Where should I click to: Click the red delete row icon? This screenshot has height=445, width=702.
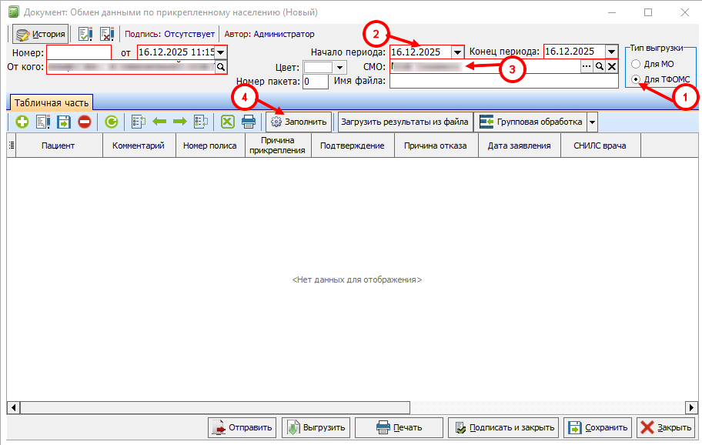click(x=85, y=122)
